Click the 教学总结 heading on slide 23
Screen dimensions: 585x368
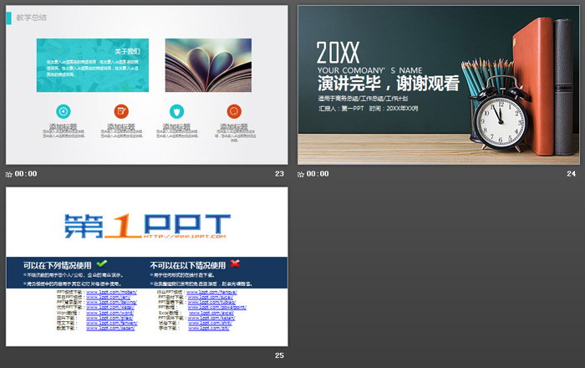(32, 18)
